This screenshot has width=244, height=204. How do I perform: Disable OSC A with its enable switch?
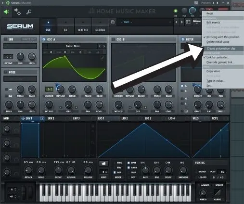(x=44, y=39)
